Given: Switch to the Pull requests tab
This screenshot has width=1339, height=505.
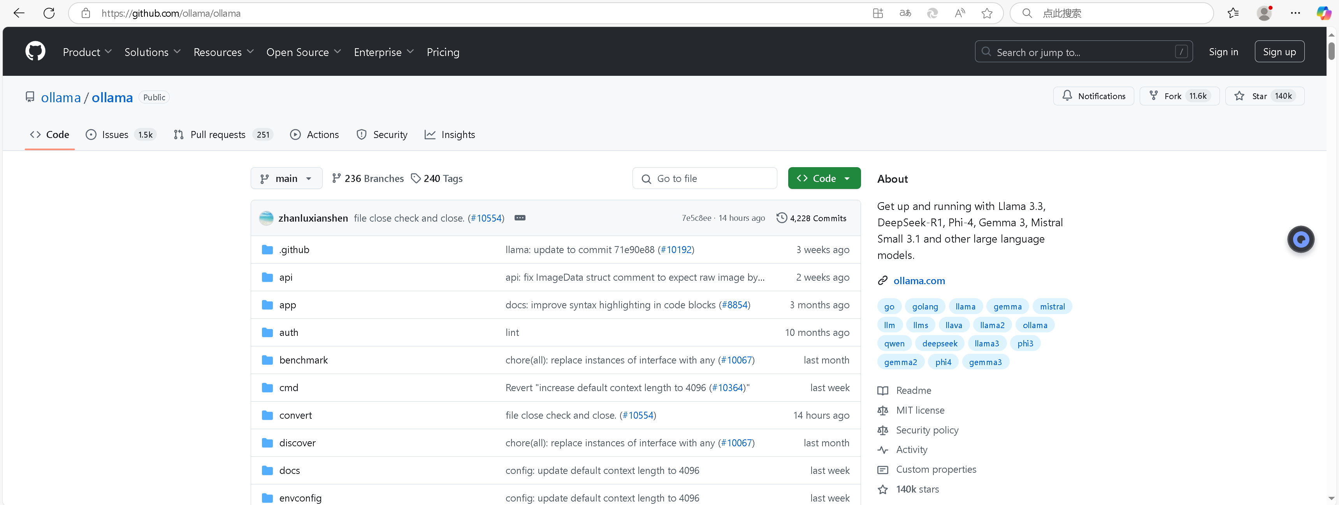Looking at the screenshot, I should (223, 135).
